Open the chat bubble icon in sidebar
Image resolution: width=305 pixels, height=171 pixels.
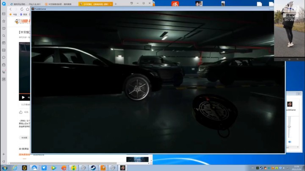click(x=4, y=58)
